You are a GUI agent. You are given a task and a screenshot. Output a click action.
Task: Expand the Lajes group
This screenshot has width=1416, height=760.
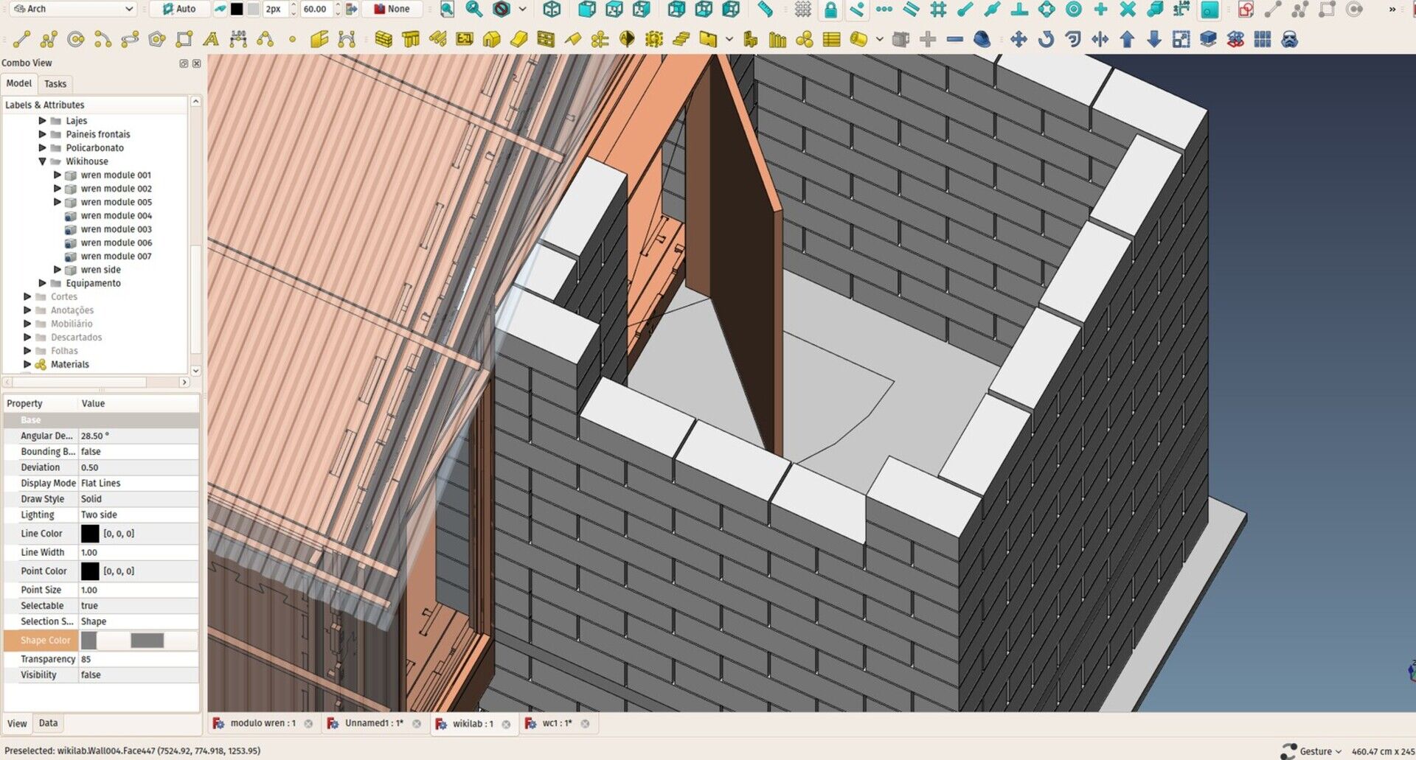pyautogui.click(x=43, y=121)
